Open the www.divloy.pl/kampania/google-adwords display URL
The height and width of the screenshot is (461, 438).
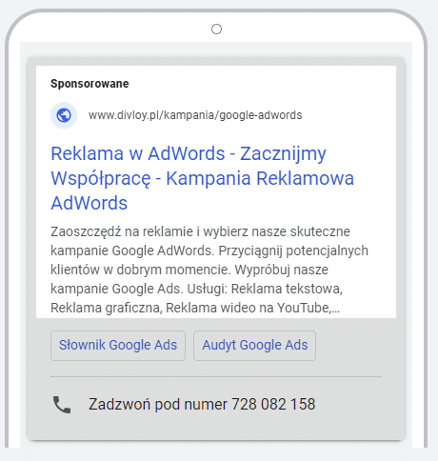(195, 115)
